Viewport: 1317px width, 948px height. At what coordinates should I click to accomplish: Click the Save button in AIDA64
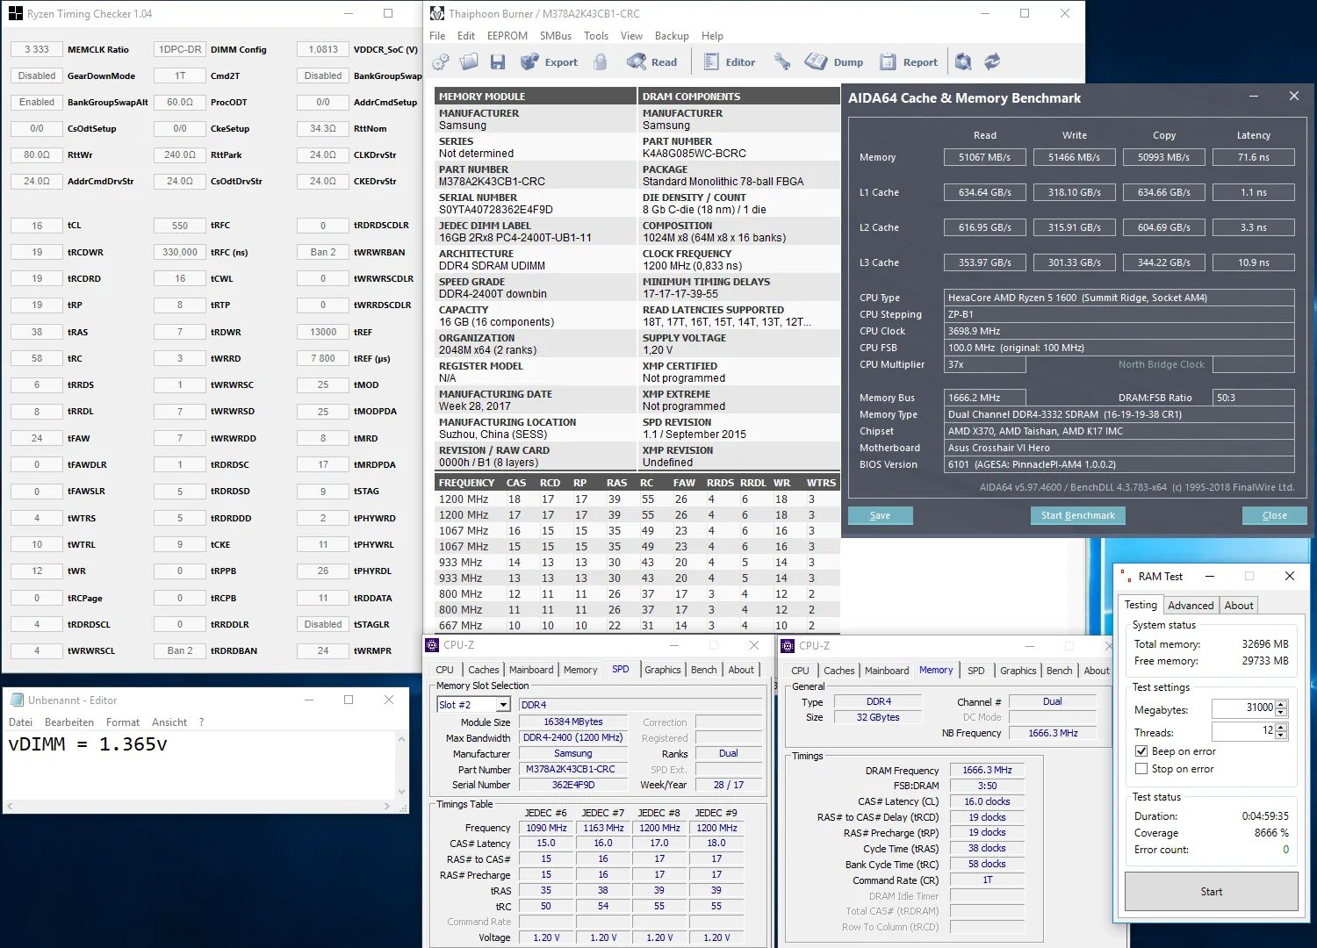[x=880, y=515]
